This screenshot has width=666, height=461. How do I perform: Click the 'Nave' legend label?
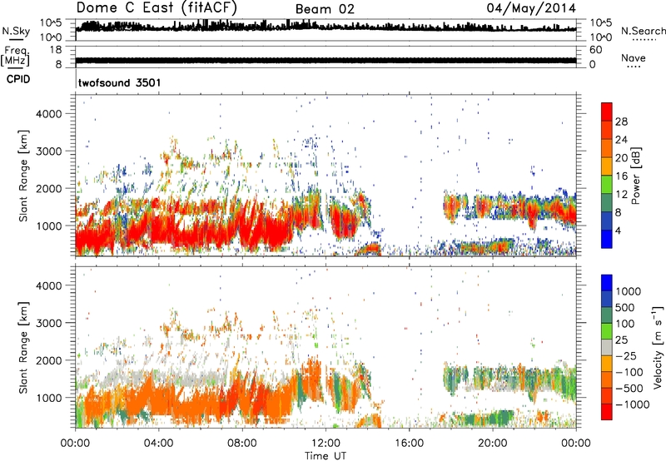634,57
